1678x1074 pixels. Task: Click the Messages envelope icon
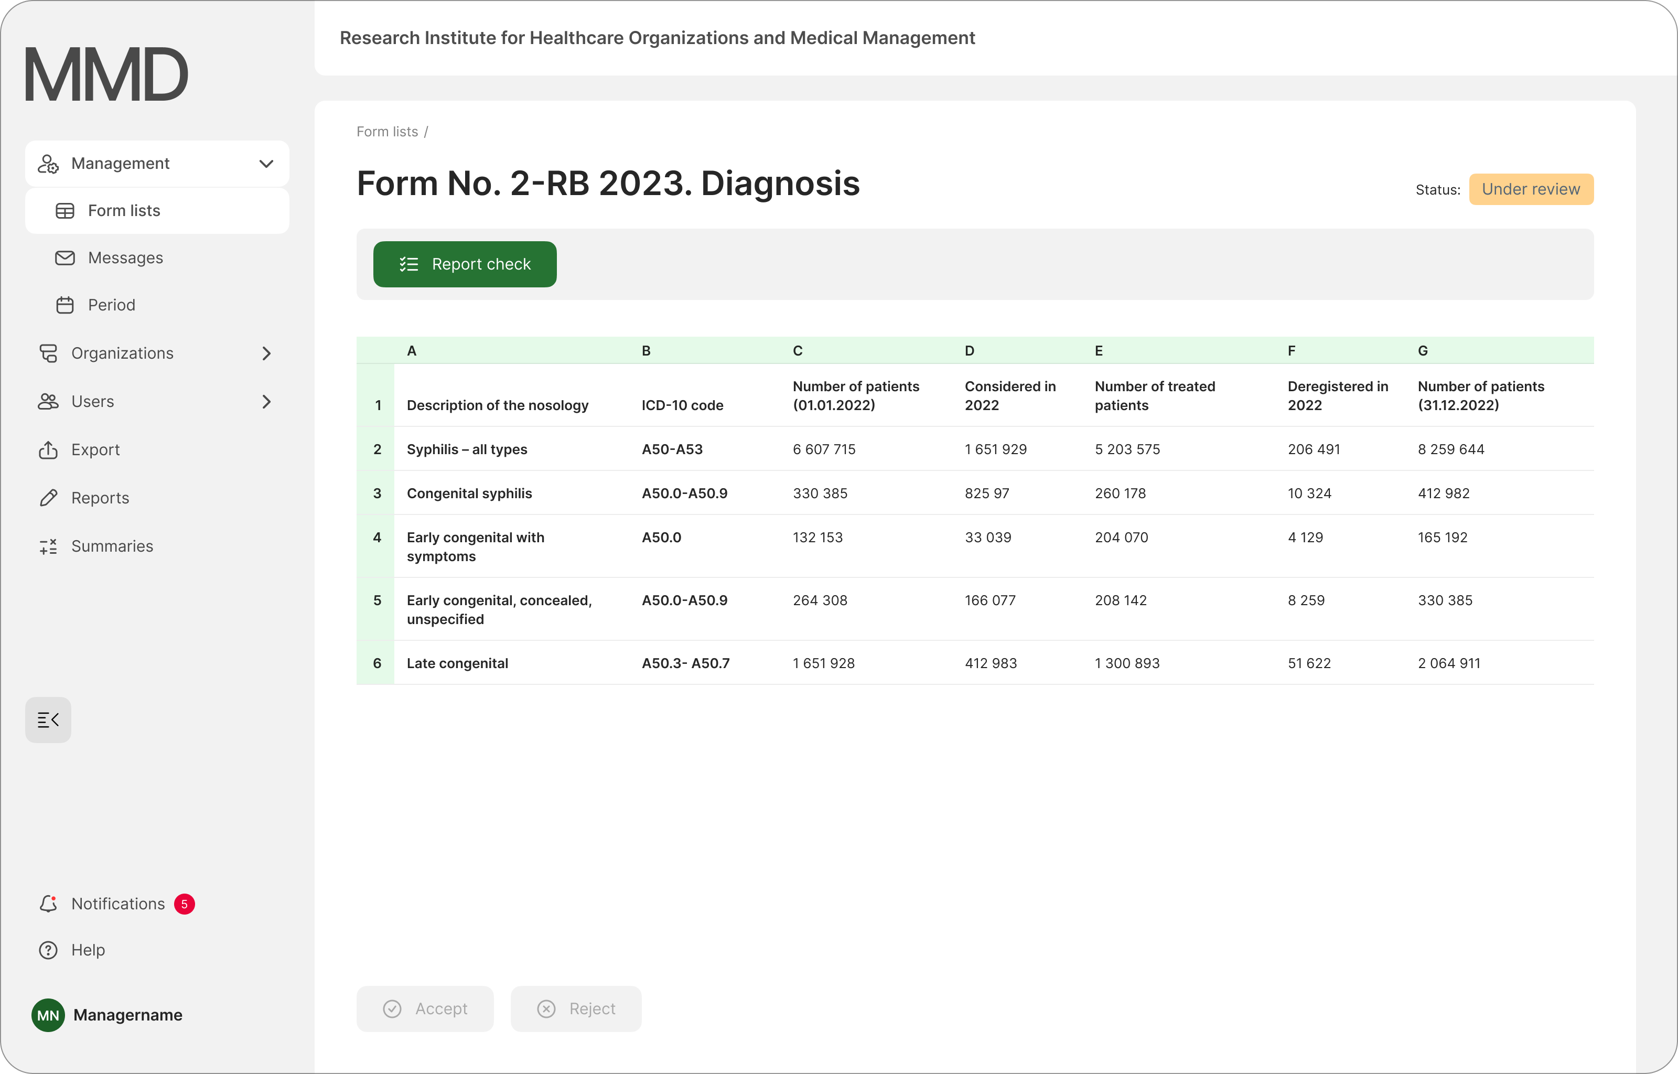click(65, 258)
